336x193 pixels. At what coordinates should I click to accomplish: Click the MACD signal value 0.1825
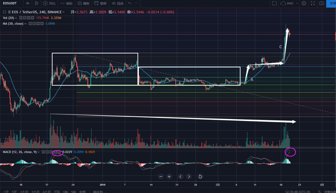[x=90, y=152]
